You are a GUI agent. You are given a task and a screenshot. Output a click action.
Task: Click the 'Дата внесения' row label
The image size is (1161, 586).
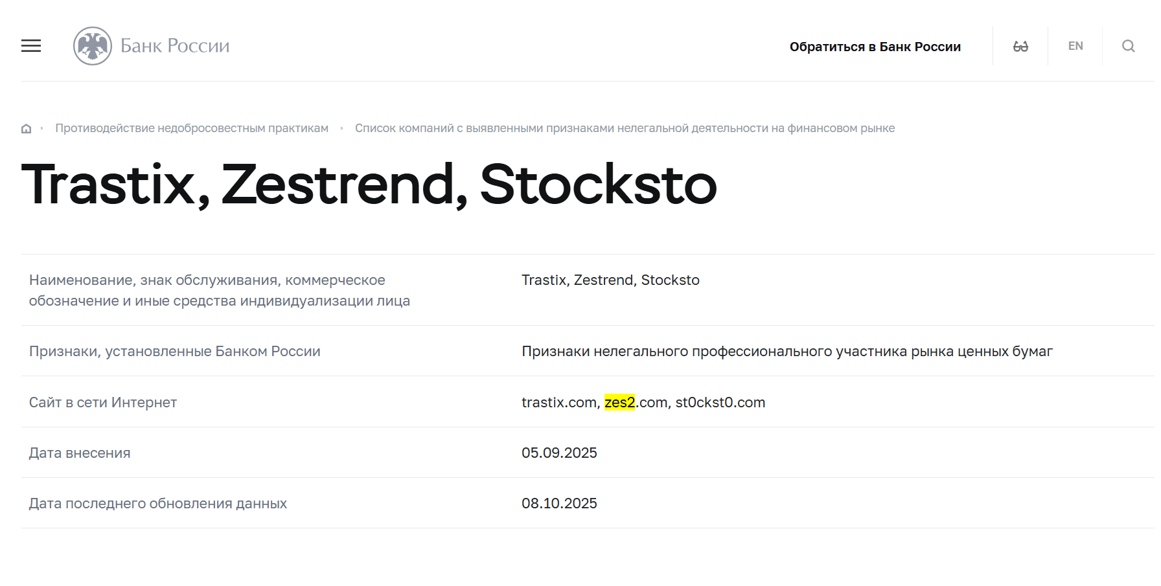click(x=80, y=453)
